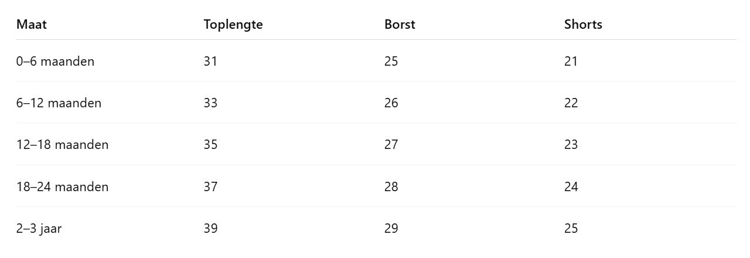Select the 2–3 jaar row label
The height and width of the screenshot is (258, 750).
(x=39, y=229)
